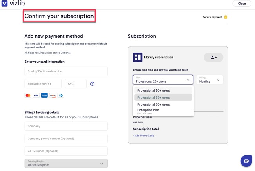
Task: Click the Library subscription product icon
Action: tap(137, 57)
